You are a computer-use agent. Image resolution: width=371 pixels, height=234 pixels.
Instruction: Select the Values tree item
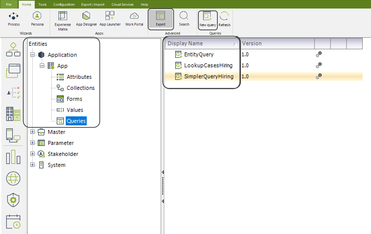tap(75, 110)
